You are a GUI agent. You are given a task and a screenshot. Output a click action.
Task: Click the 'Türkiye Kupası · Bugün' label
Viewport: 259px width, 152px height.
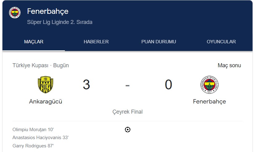click(41, 65)
